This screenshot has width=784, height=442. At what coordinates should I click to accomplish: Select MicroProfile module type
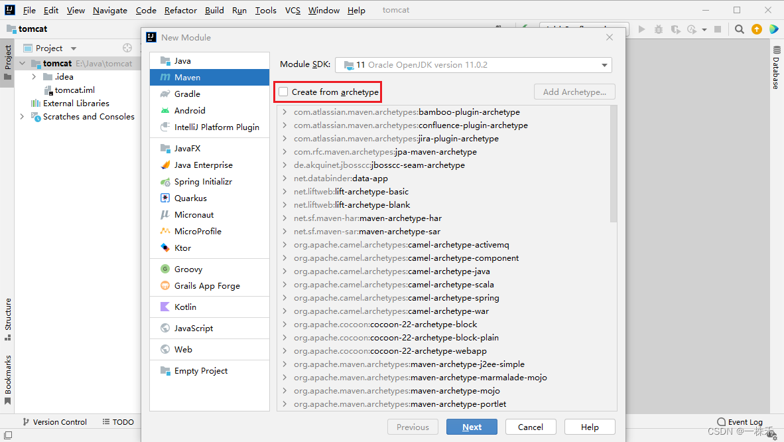(210, 231)
